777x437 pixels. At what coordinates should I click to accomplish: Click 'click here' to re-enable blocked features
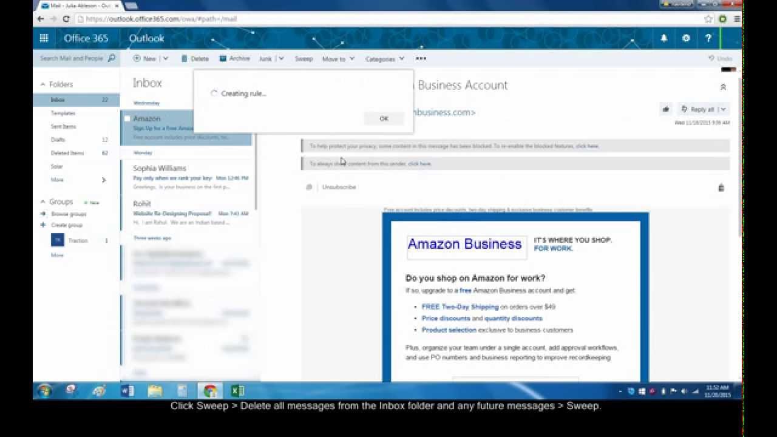[587, 146]
